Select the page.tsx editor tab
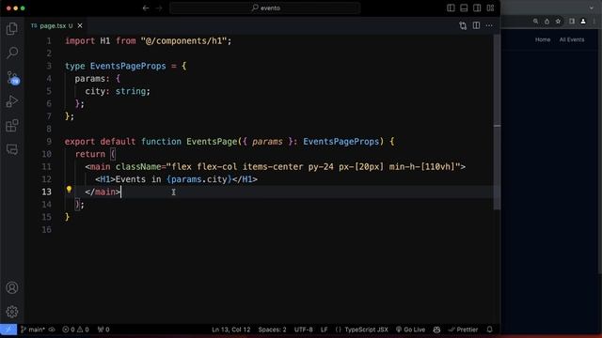The width and height of the screenshot is (602, 338). click(56, 25)
